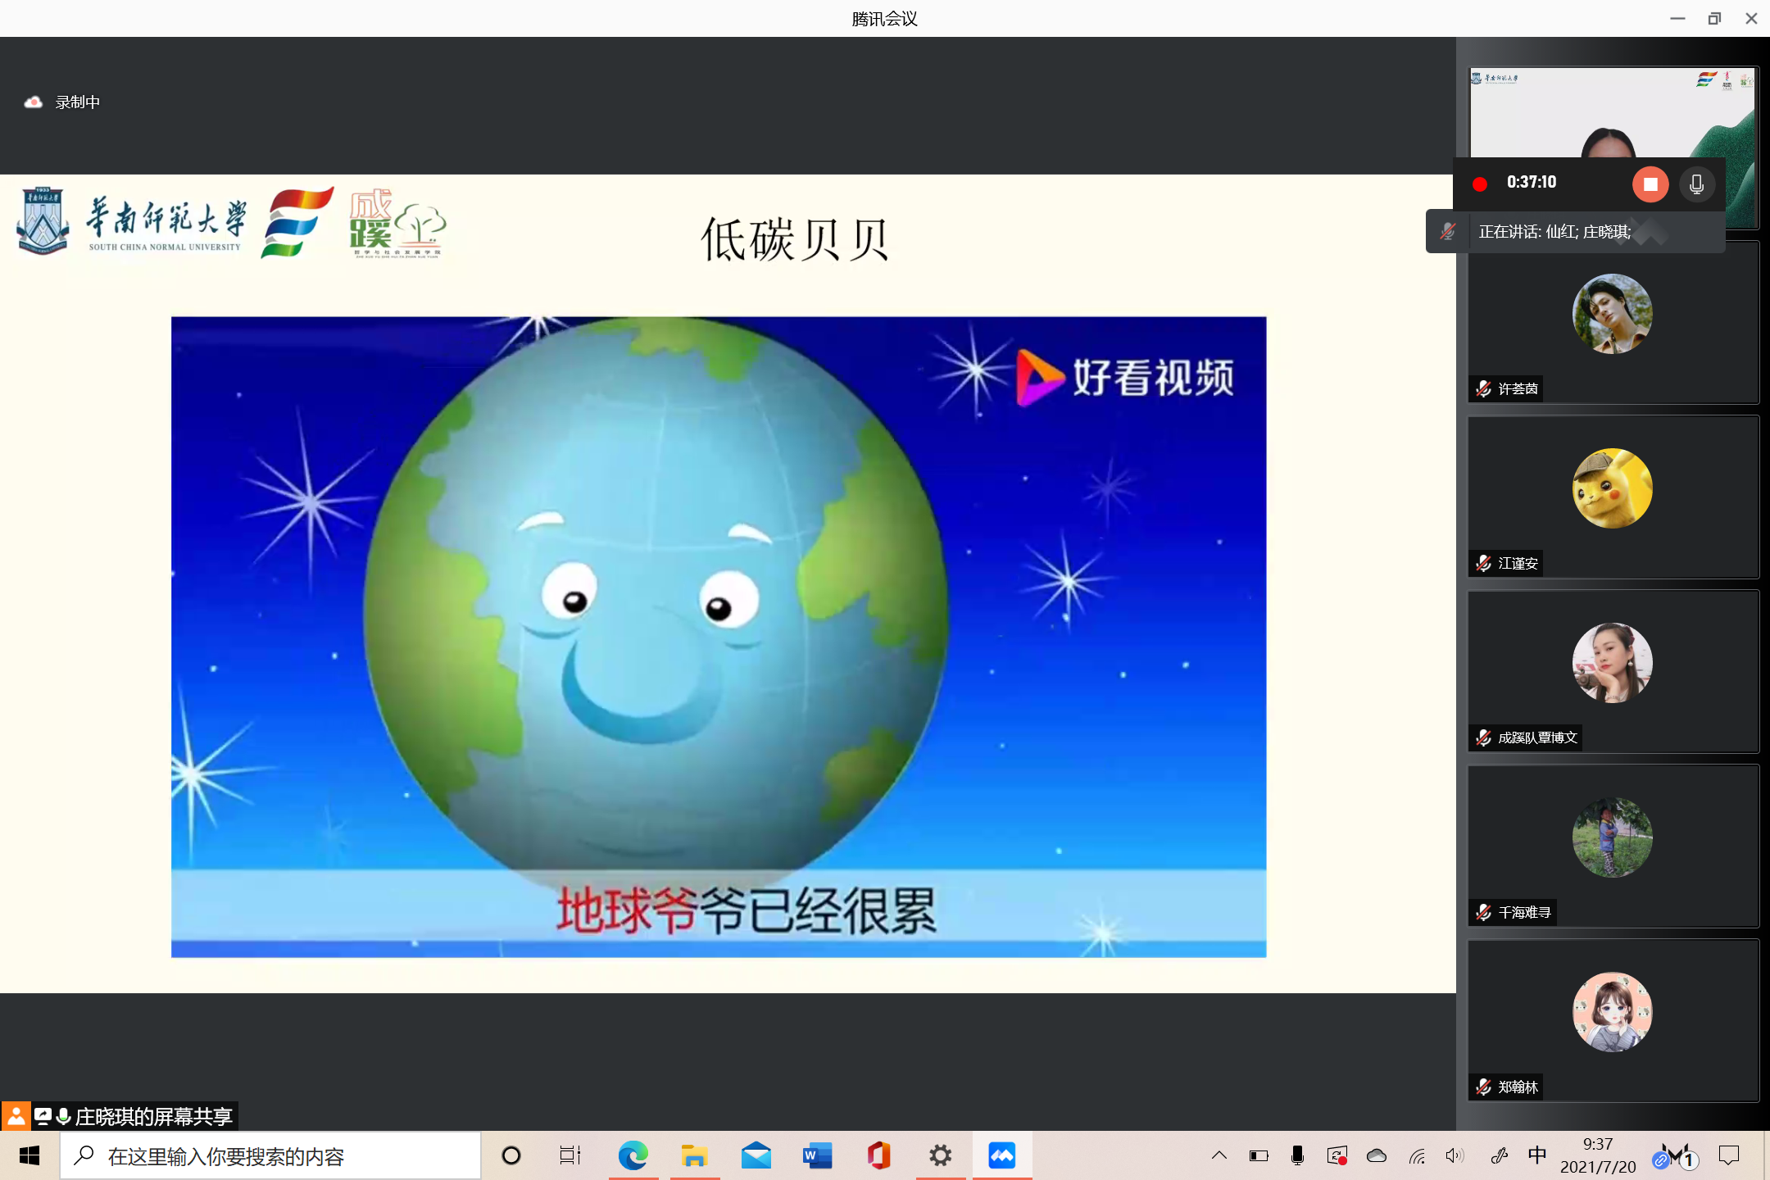Select 成蹊队覃博文 participant avatar

point(1612,663)
